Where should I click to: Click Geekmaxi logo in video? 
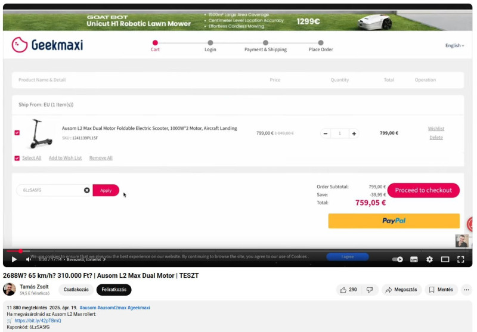pyautogui.click(x=47, y=45)
